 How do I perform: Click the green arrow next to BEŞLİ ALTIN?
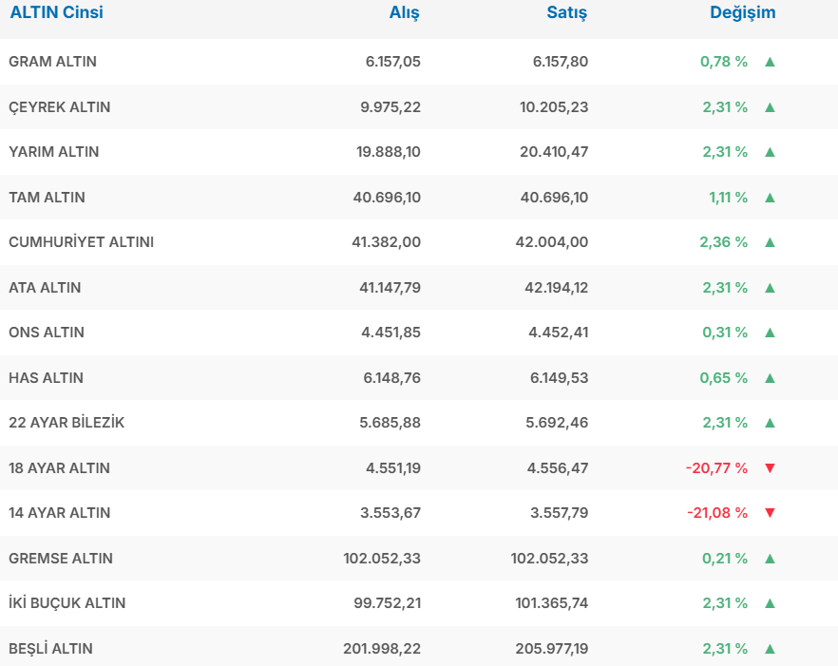coord(770,649)
